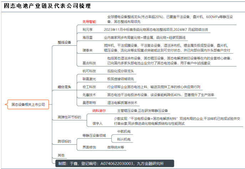Select the 细分龙头 branch node

click(65, 87)
